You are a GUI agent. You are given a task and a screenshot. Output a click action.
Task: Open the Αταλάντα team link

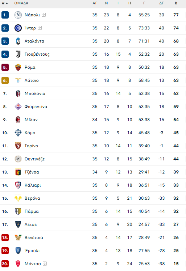coord(34,41)
